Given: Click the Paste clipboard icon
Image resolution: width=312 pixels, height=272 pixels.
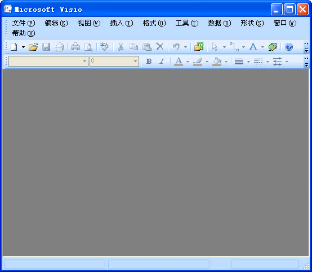Looking at the screenshot, I should pos(147,47).
